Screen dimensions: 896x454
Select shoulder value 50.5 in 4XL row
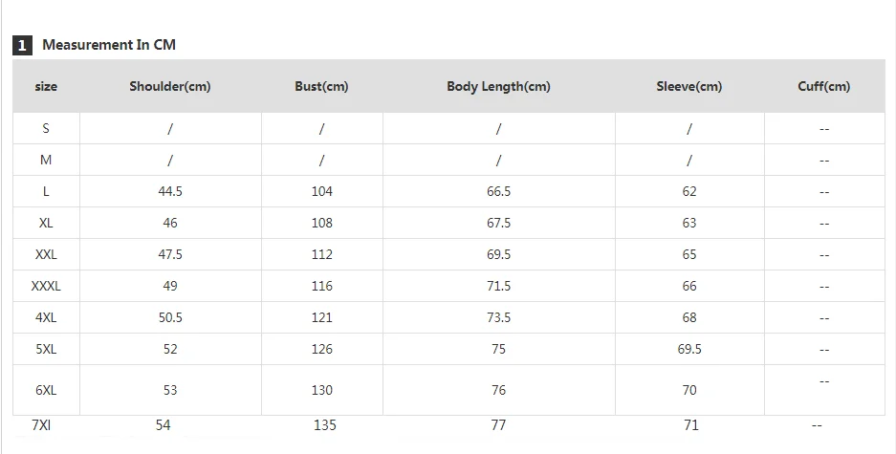click(x=170, y=317)
